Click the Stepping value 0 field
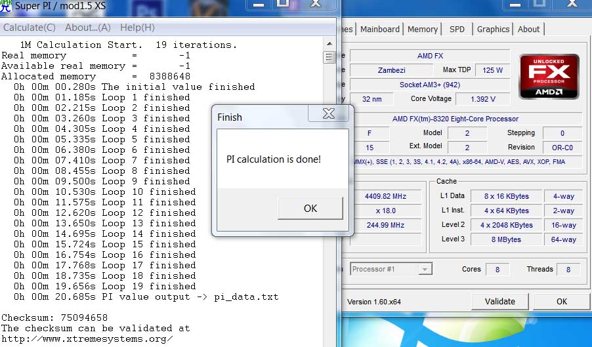592x347 pixels. (562, 133)
